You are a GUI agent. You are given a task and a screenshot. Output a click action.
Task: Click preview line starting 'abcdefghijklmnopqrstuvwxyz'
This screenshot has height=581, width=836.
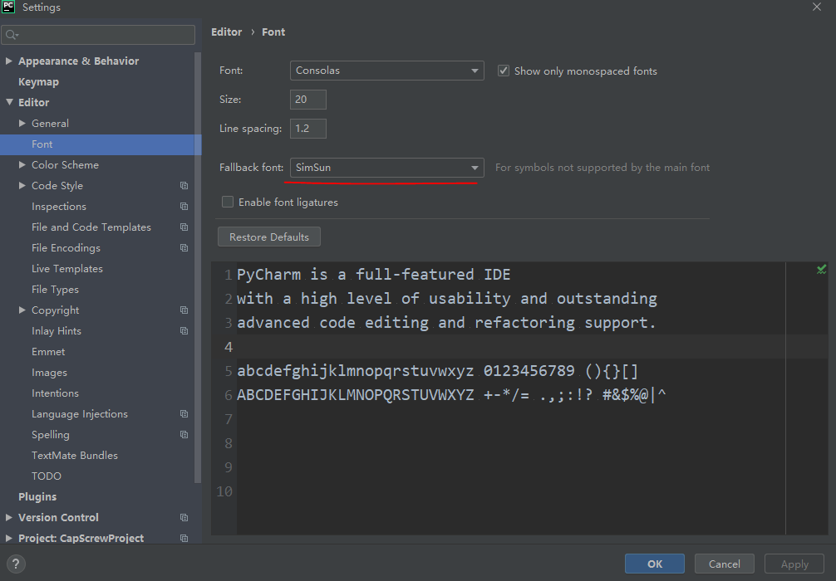tap(438, 371)
